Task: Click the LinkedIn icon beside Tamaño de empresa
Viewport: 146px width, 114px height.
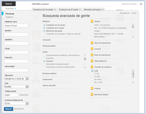Action: [x=92, y=67]
